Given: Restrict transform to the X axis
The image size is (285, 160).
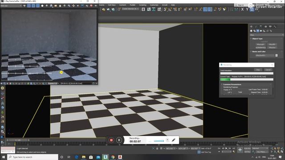Looking at the screenshot, I should point(242,9).
